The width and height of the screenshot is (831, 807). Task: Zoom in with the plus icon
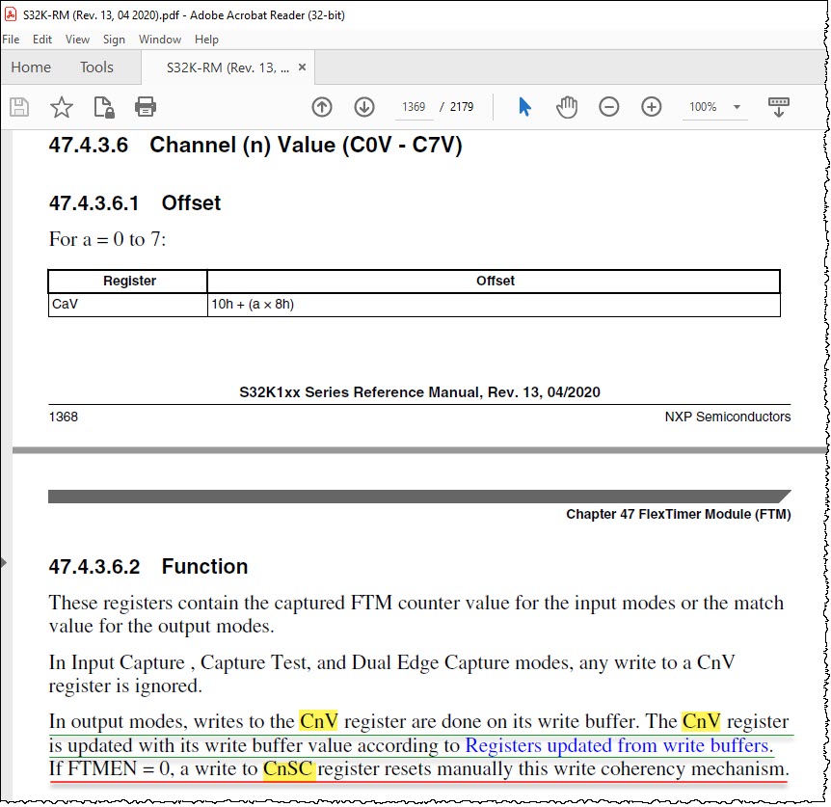pyautogui.click(x=652, y=107)
